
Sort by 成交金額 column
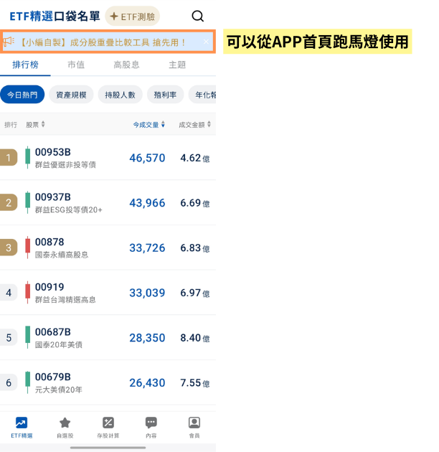coord(195,125)
